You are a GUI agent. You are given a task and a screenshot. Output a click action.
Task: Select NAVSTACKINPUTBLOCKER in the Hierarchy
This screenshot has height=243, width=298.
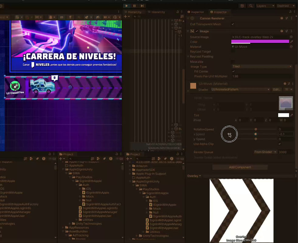point(164,144)
